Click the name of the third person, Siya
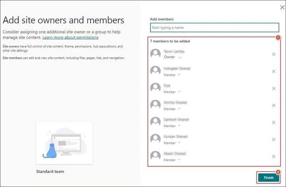 [167, 85]
